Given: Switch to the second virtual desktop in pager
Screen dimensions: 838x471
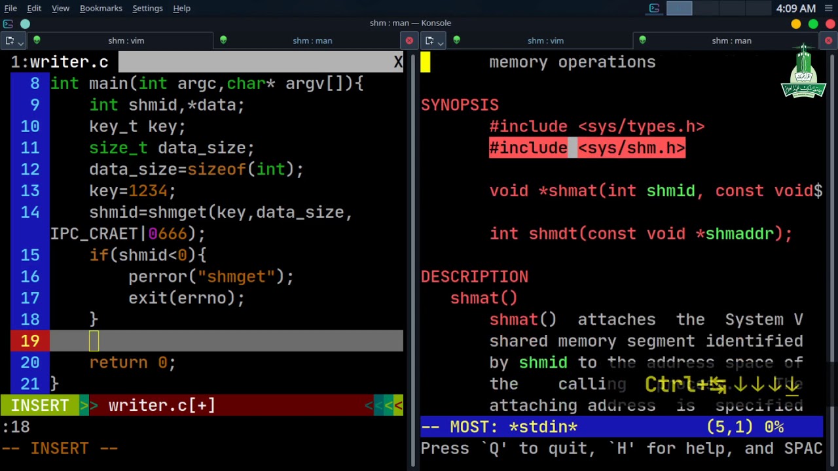Looking at the screenshot, I should 706,9.
